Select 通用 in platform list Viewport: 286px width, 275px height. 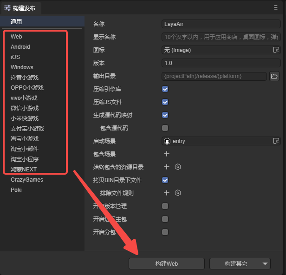pos(42,21)
